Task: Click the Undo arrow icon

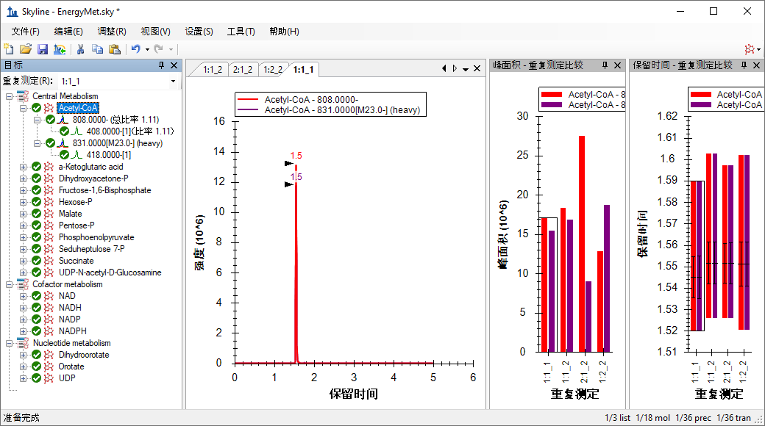Action: click(x=135, y=49)
